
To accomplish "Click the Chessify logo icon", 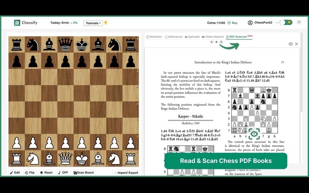I will (x=17, y=23).
